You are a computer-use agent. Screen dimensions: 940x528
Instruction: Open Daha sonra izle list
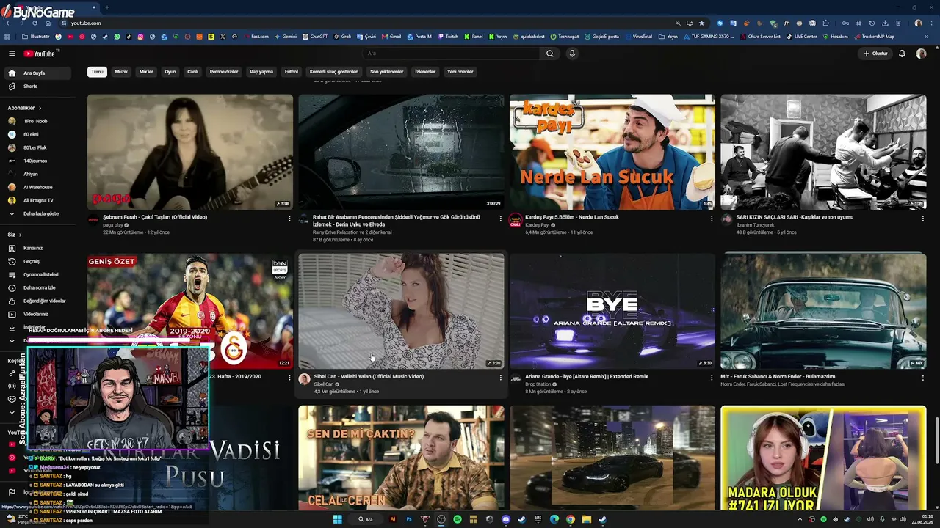tap(39, 287)
